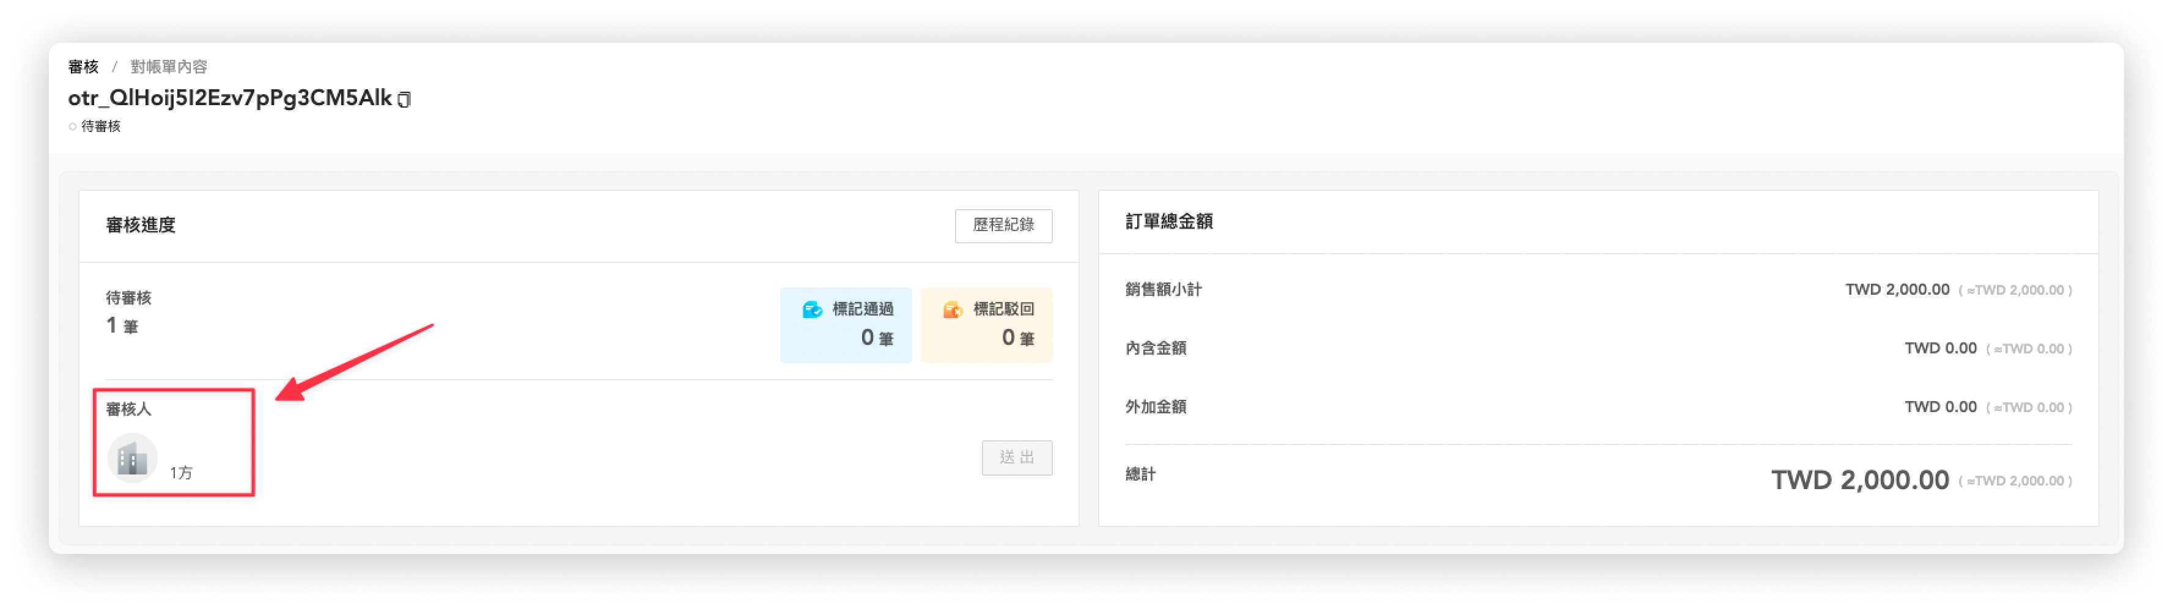Click the 0 筆 count under 標記通過

tap(877, 338)
